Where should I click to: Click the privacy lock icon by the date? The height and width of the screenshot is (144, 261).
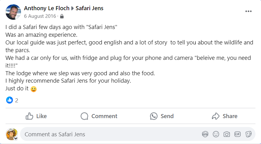coord(62,16)
